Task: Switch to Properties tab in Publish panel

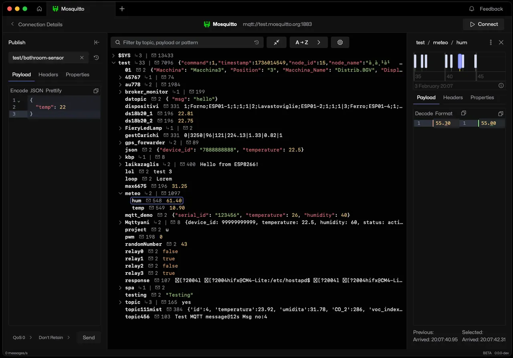Action: pos(77,74)
